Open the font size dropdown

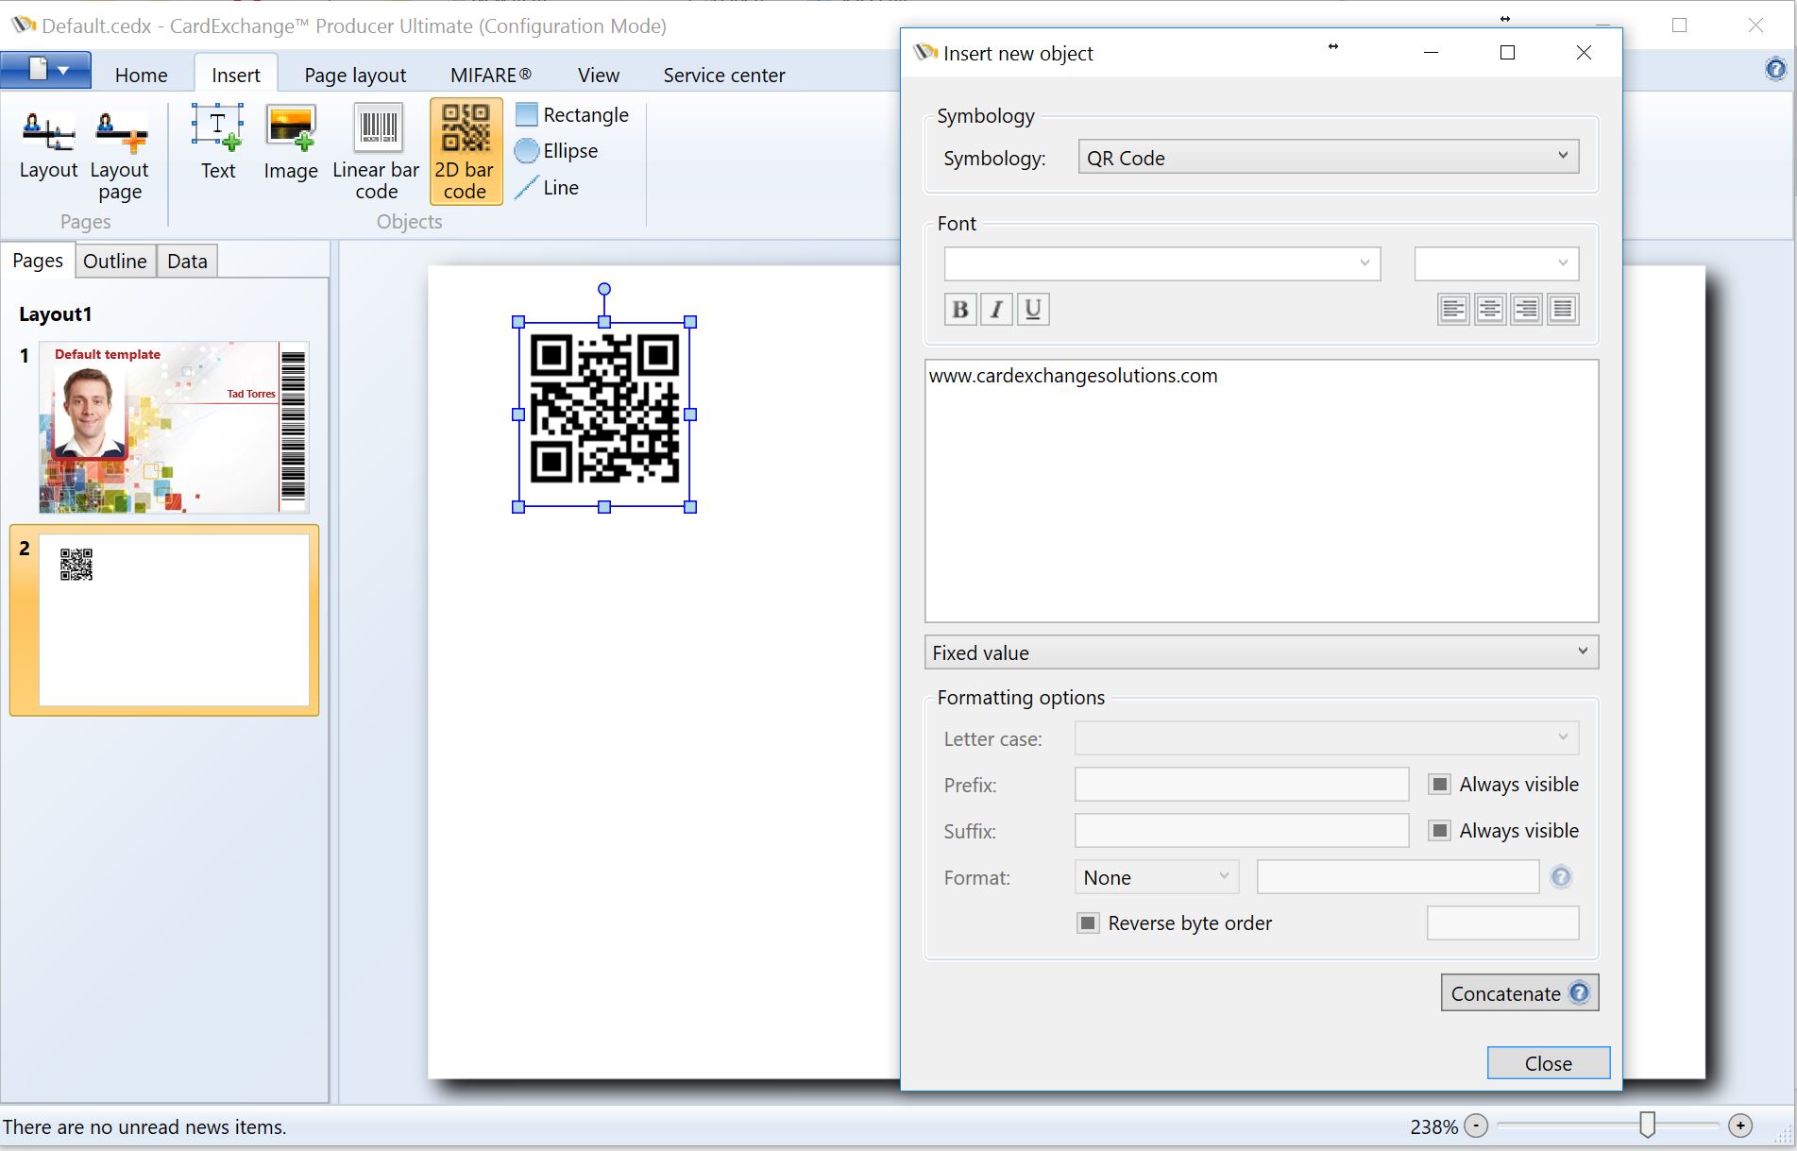click(x=1497, y=263)
